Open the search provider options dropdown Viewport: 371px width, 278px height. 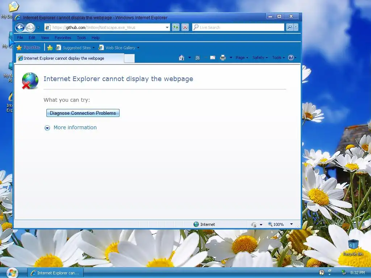296,27
